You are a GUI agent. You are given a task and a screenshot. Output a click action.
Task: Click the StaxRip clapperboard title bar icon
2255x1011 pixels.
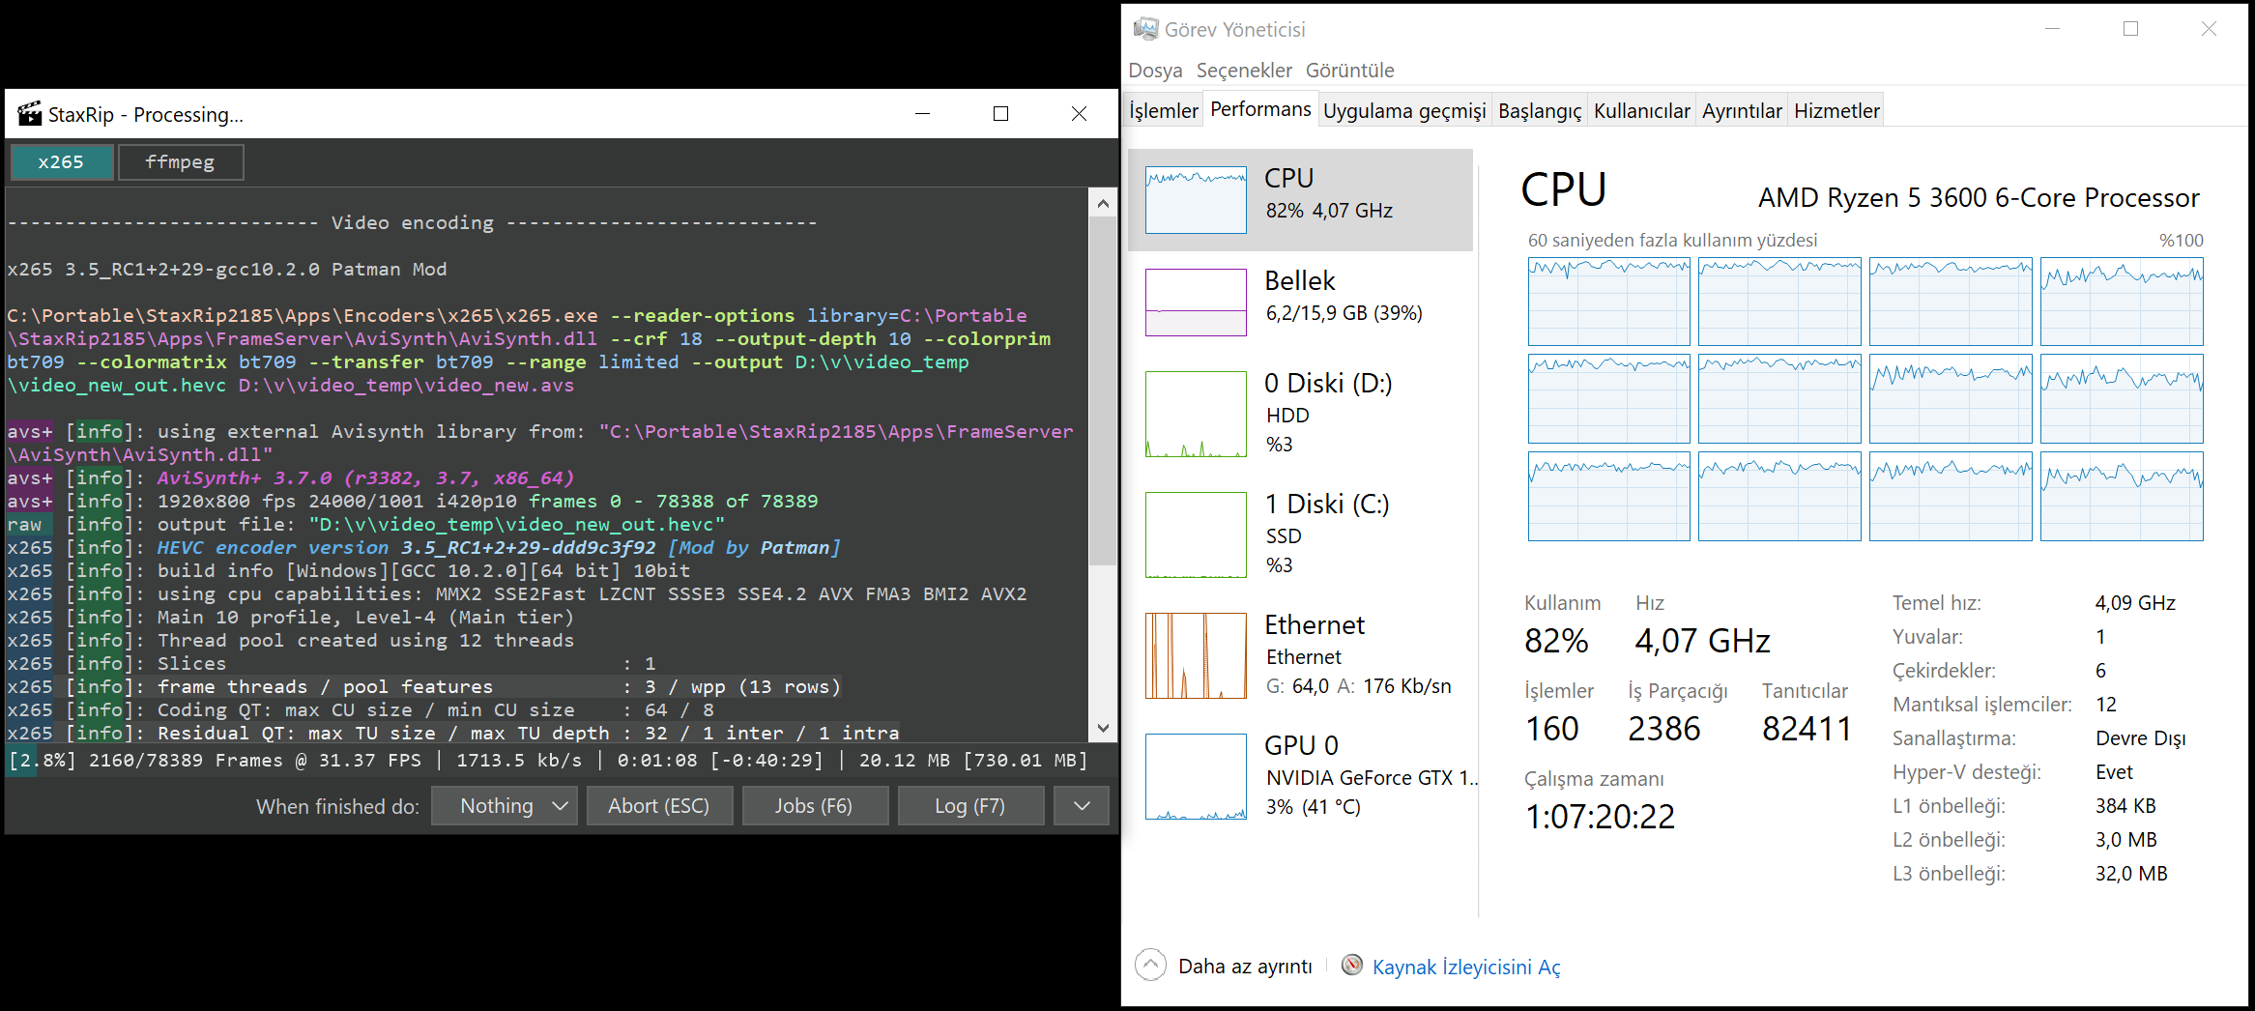click(31, 113)
